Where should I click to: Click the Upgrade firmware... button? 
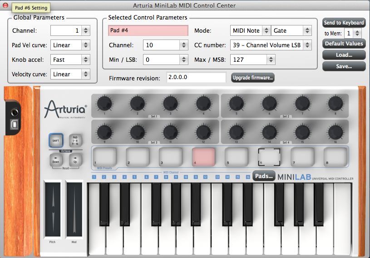pyautogui.click(x=252, y=78)
